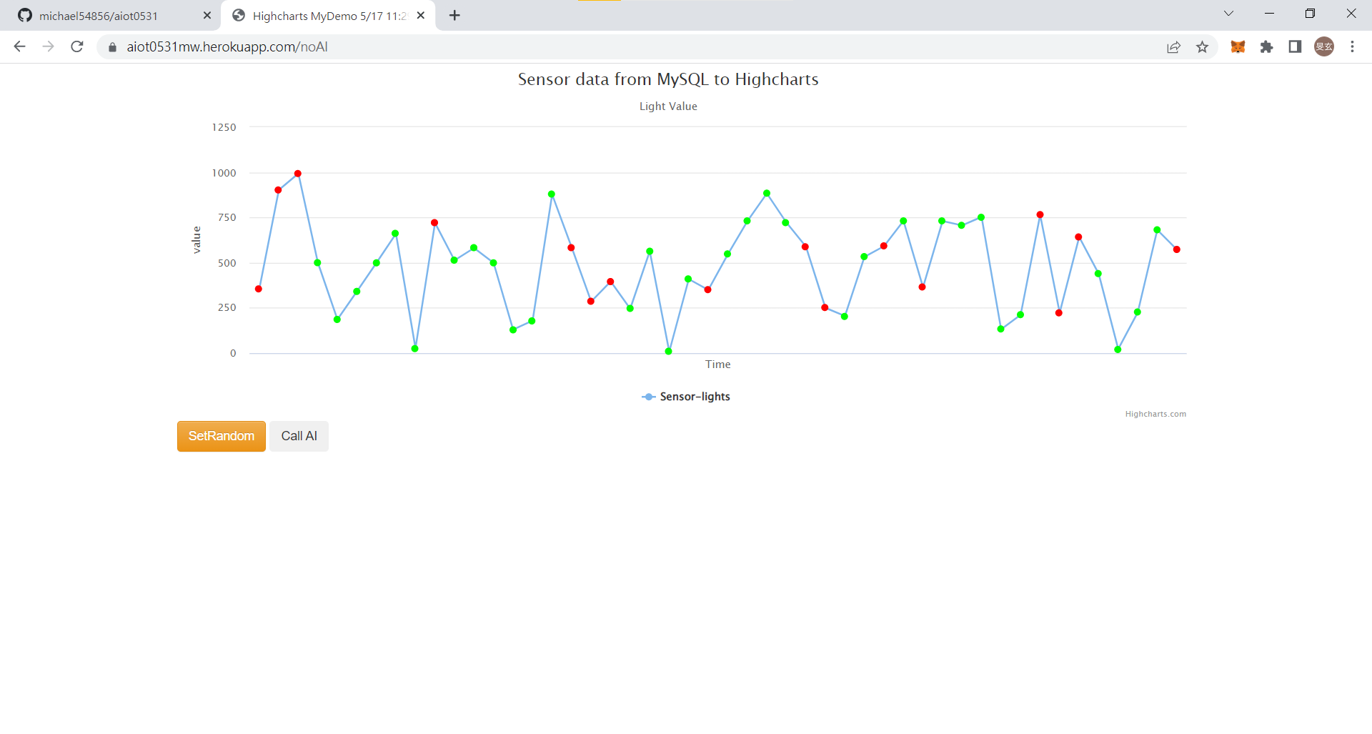Click the first red data point
The height and width of the screenshot is (734, 1372).
point(259,289)
